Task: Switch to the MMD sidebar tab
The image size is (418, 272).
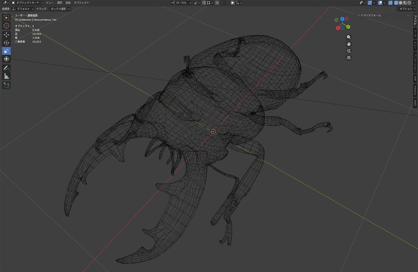Action: 415,103
